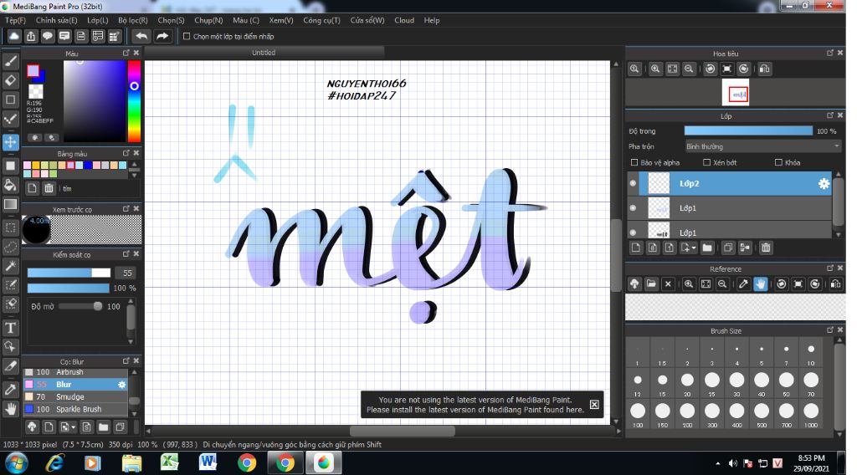Click the cloud save icon in the toolbar

pos(14,36)
